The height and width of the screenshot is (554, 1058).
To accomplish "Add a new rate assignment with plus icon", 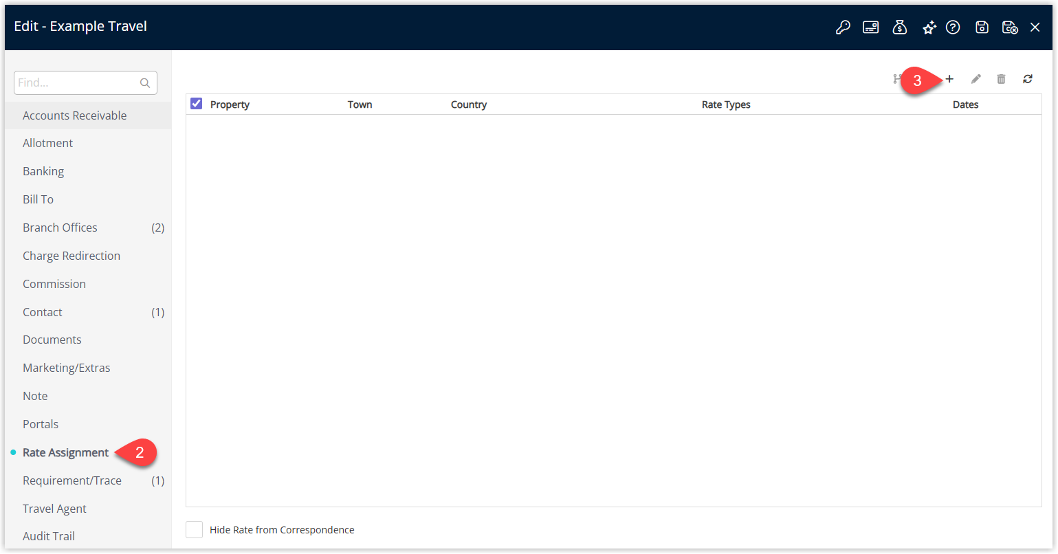I will (x=949, y=79).
